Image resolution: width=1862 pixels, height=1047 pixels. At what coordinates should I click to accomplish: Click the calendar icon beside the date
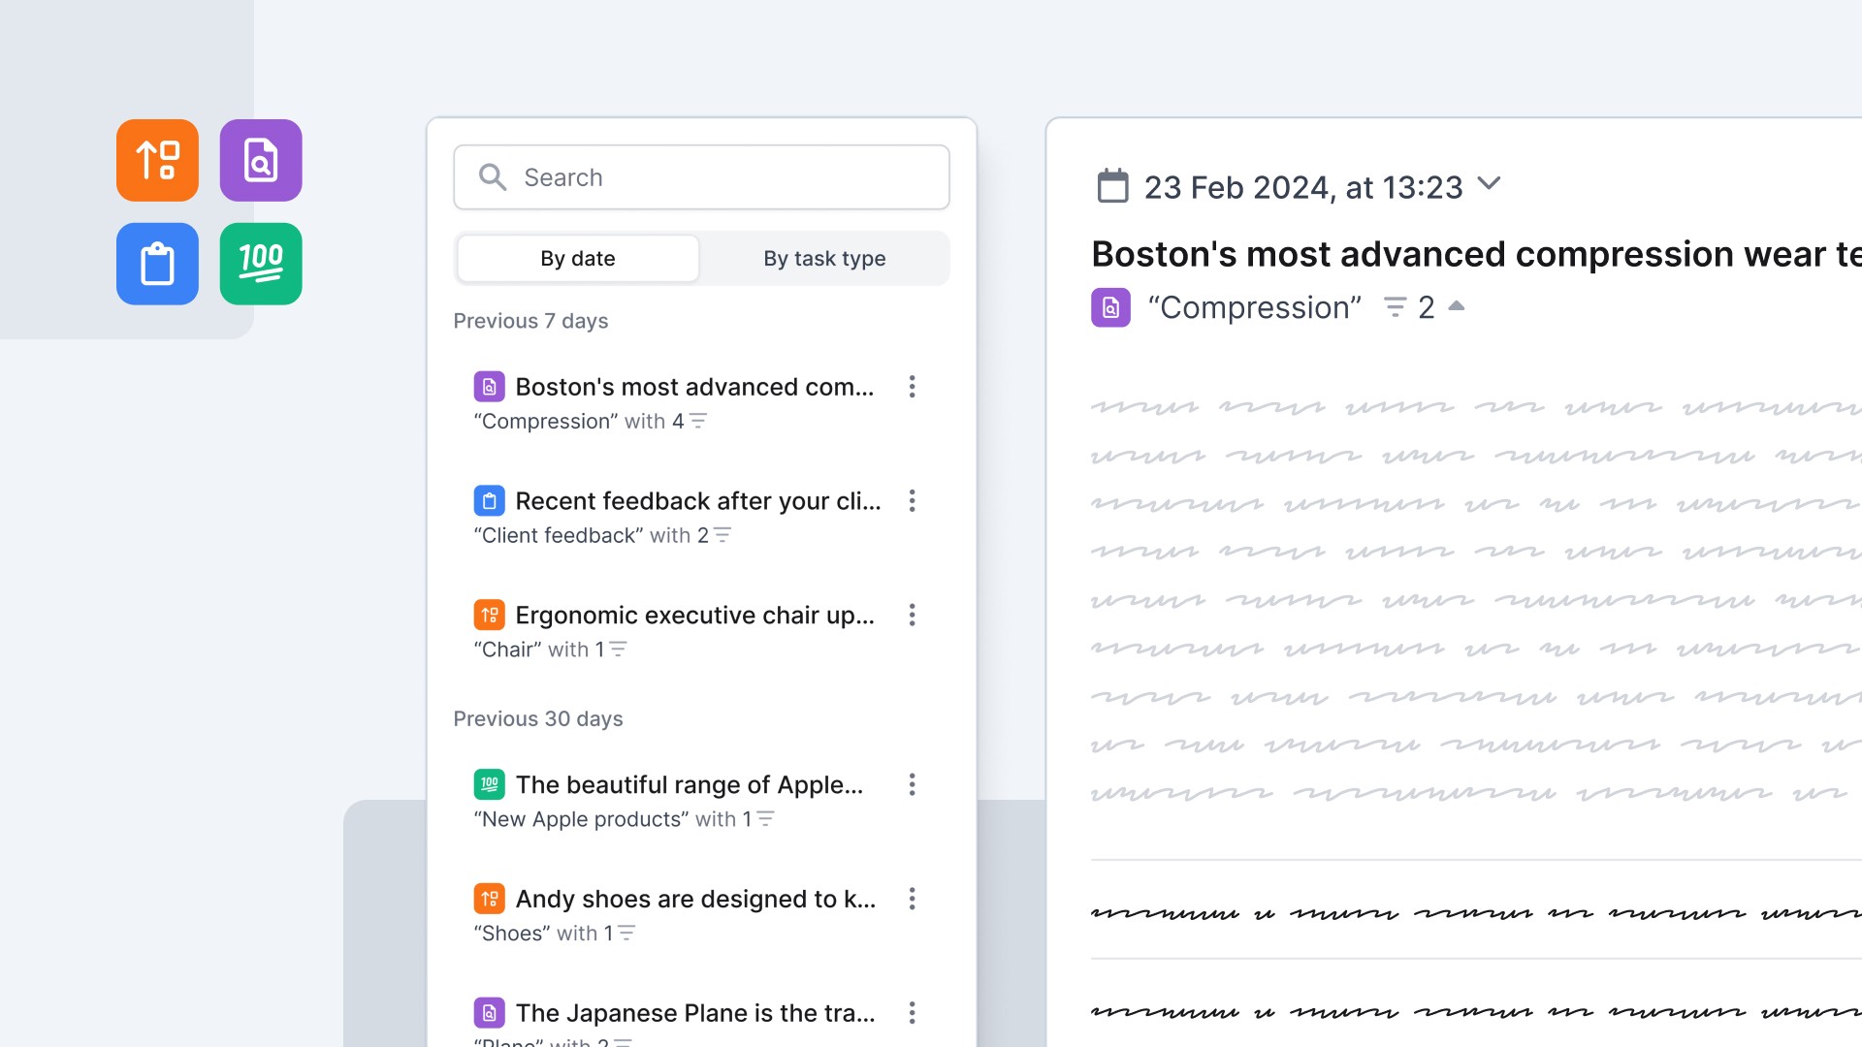coord(1112,186)
